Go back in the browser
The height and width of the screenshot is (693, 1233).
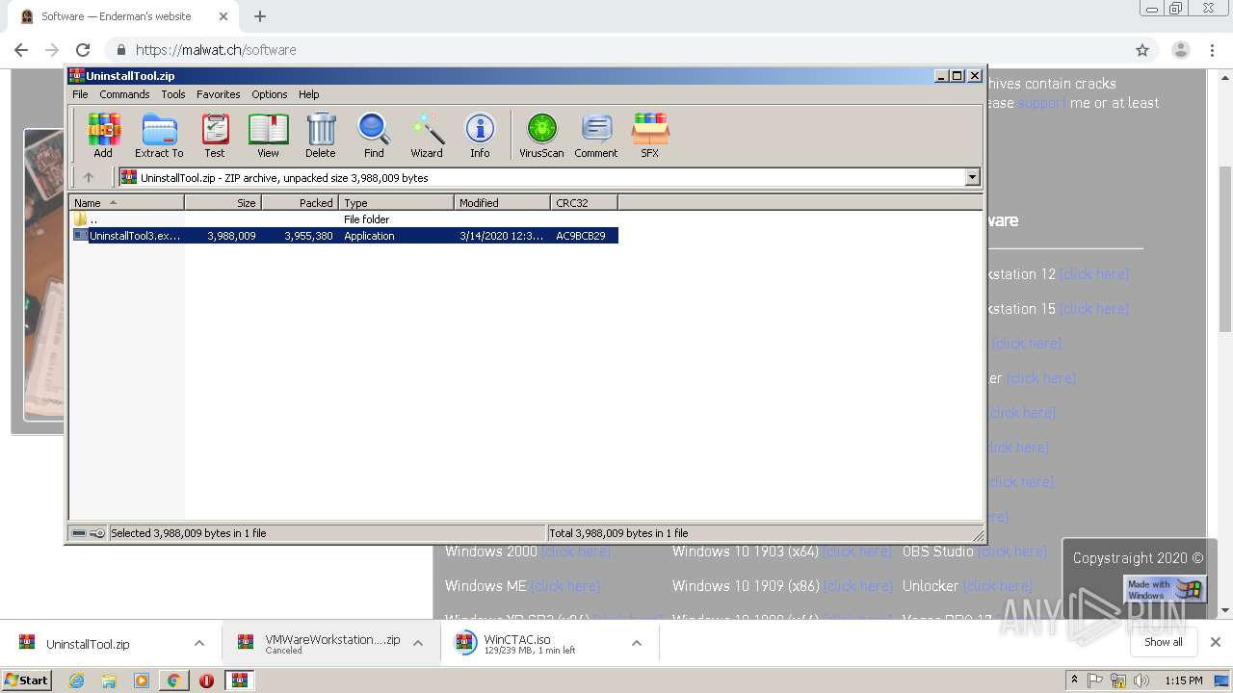pyautogui.click(x=21, y=50)
